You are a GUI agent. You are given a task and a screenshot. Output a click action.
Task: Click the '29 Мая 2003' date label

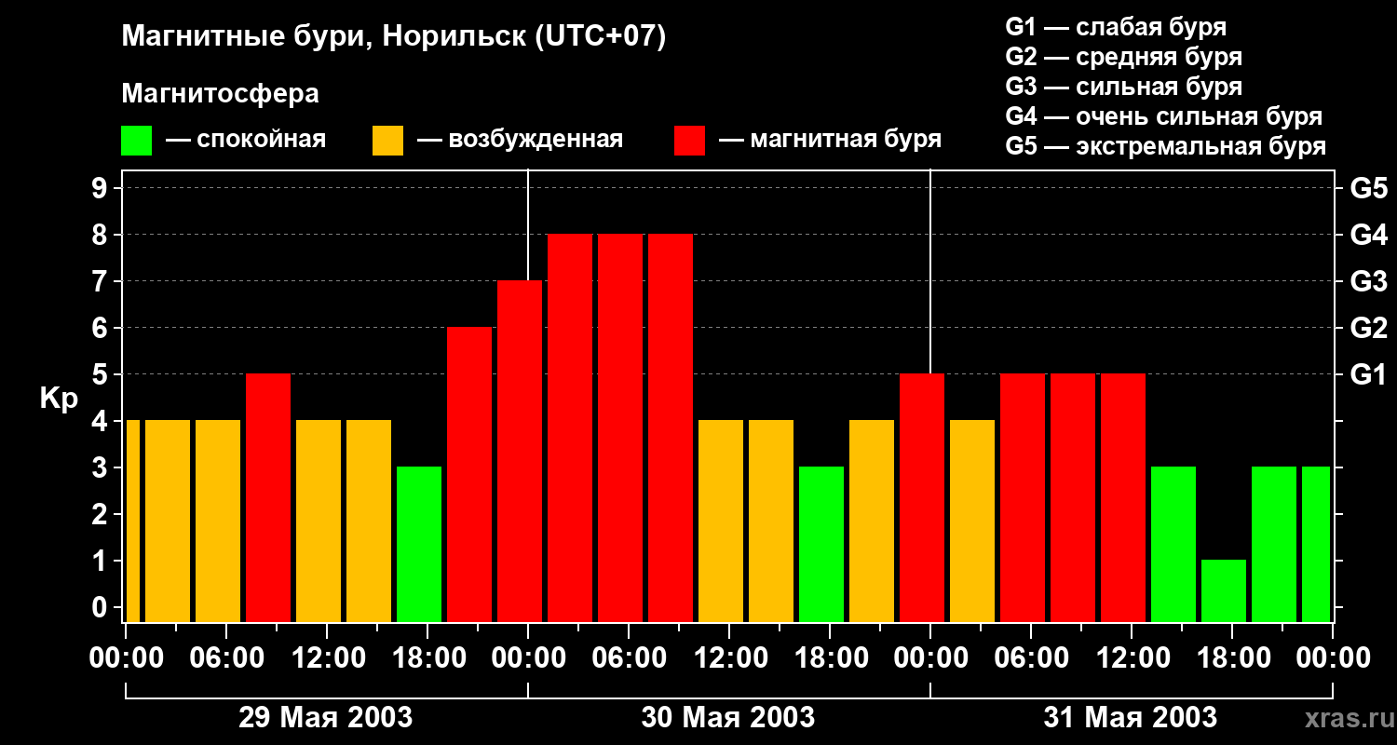pyautogui.click(x=326, y=717)
